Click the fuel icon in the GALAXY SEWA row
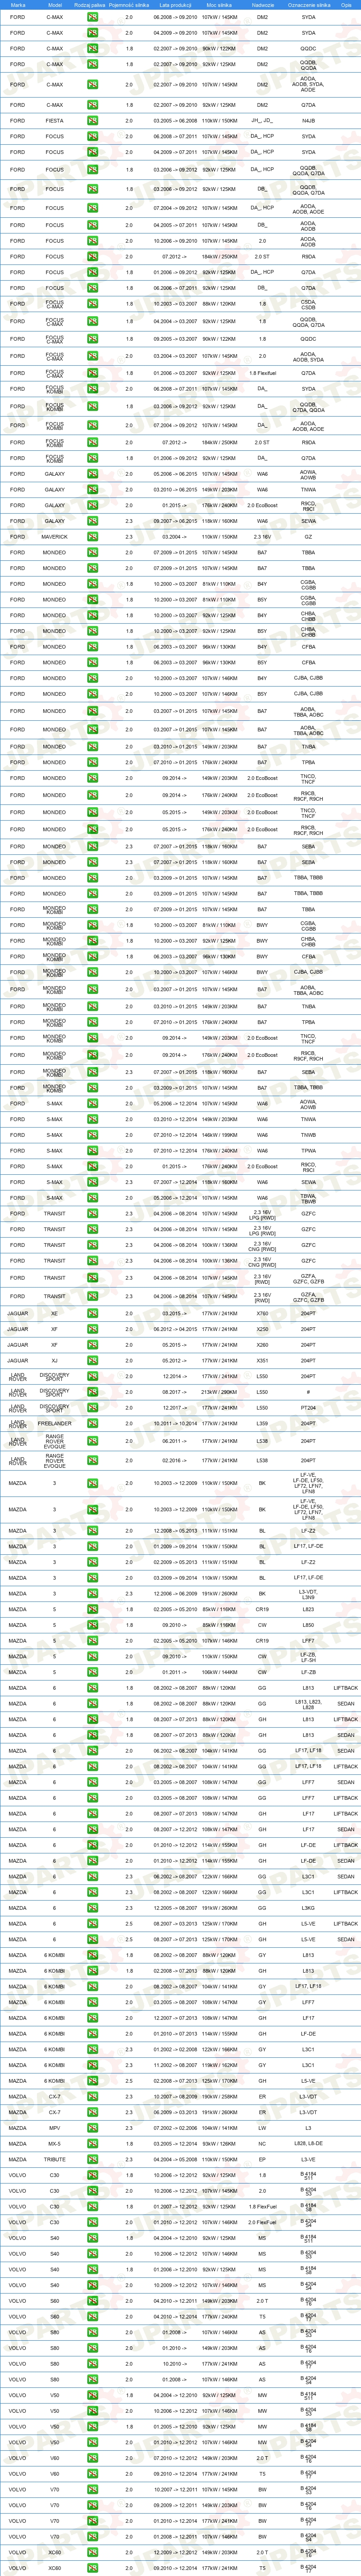 click(92, 521)
